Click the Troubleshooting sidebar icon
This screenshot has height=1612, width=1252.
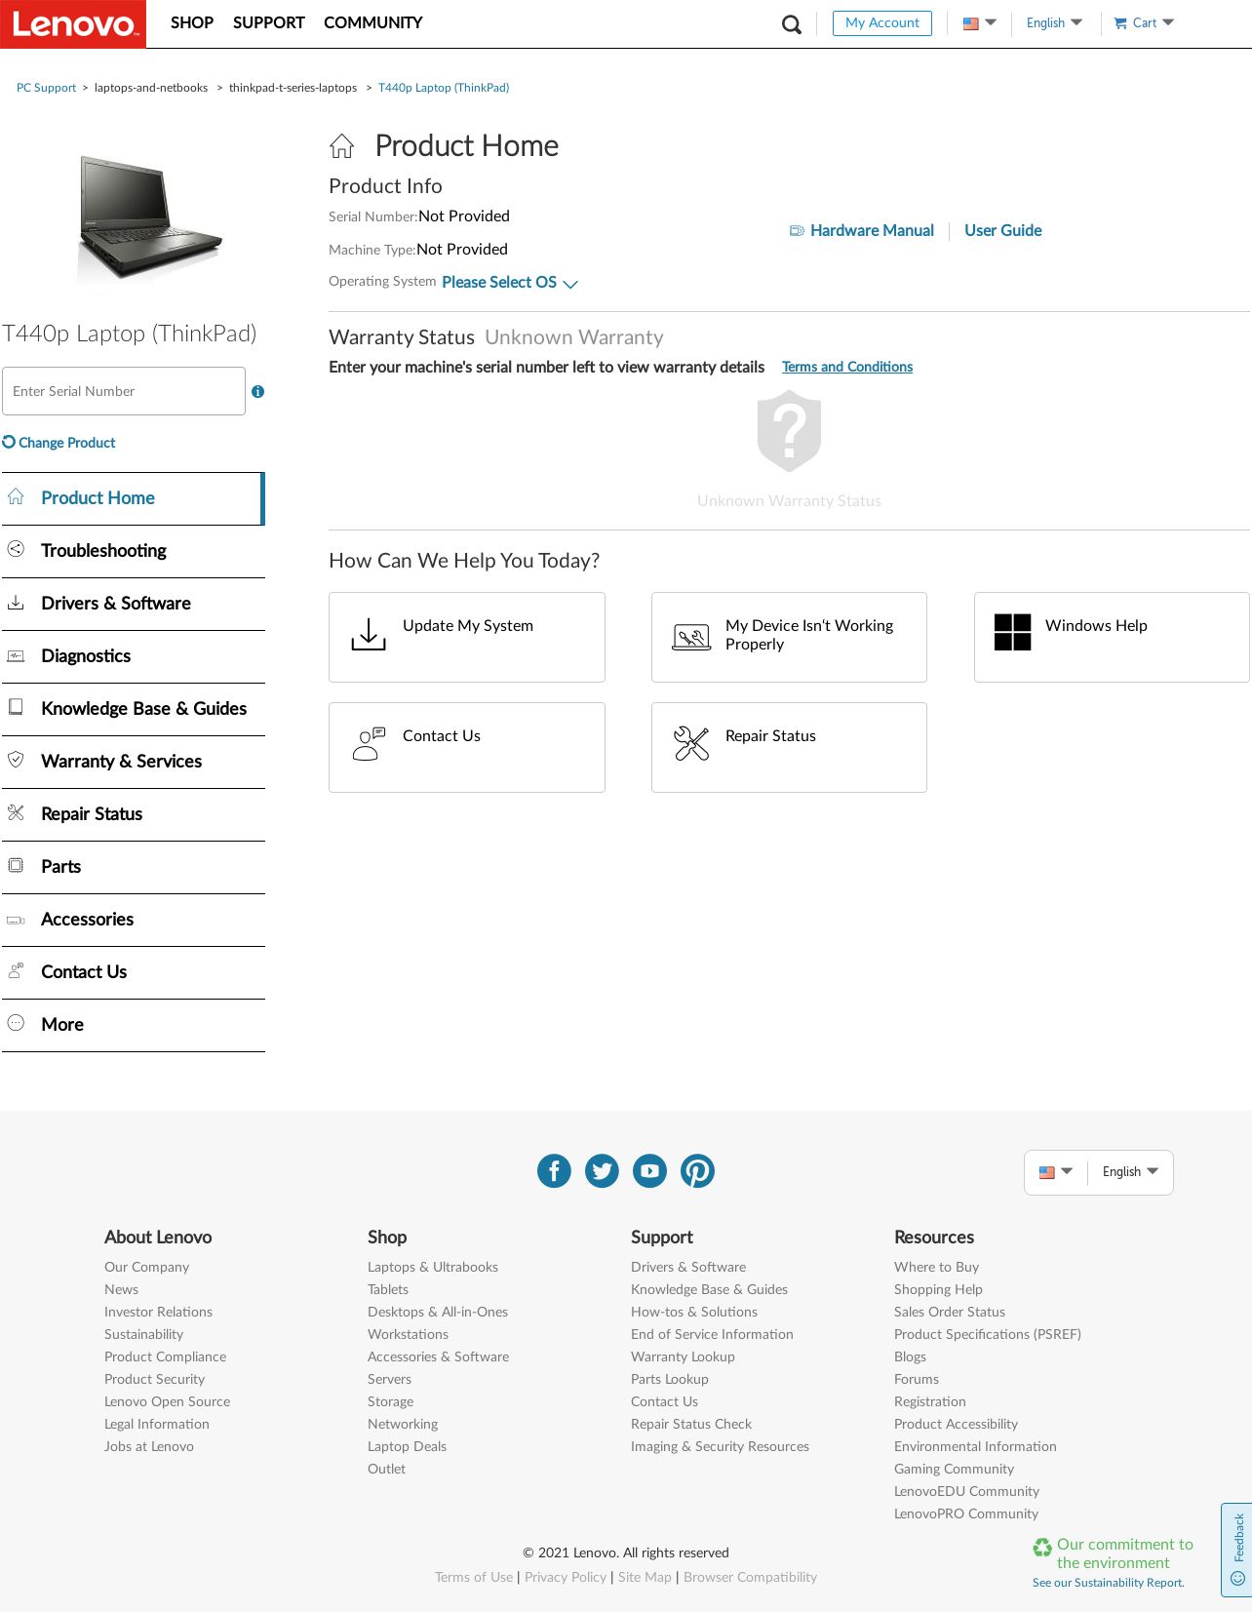[x=16, y=549]
